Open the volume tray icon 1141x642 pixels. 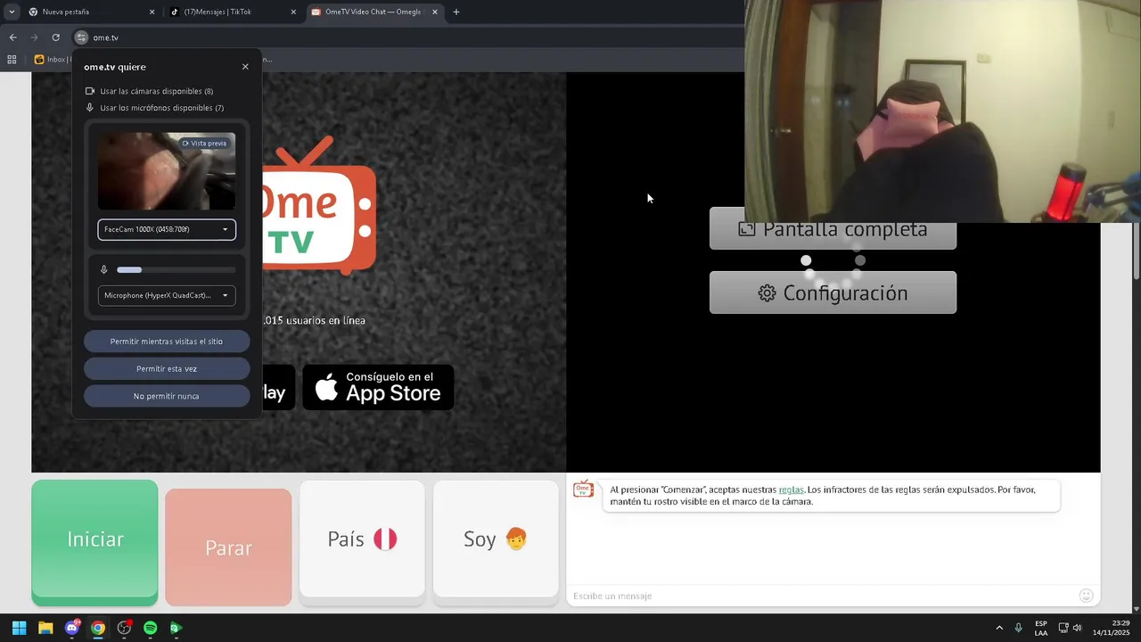[x=1077, y=628]
